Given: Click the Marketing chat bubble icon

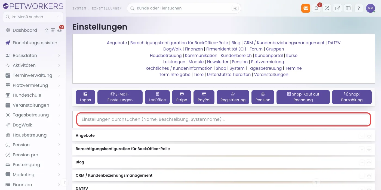Looking at the screenshot, I should pyautogui.click(x=8, y=175).
